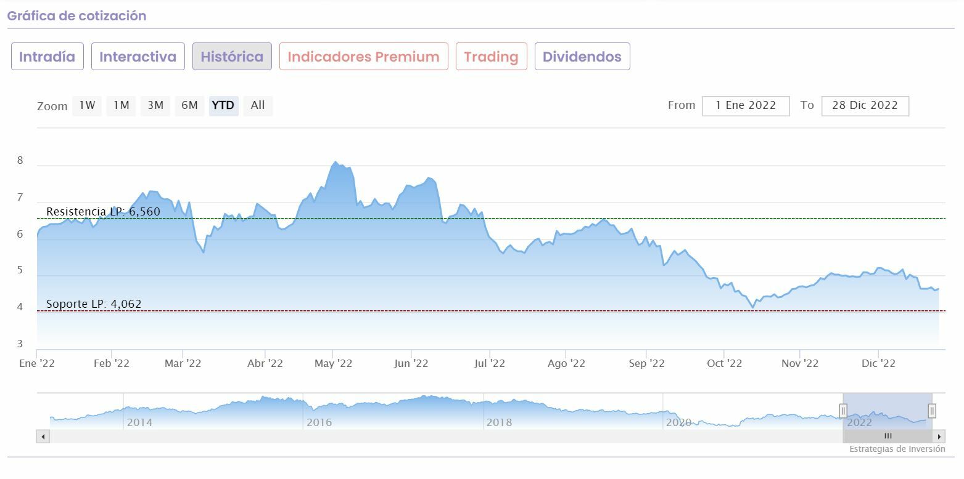
Task: Click the navigator scrollbar thumb grip
Action: pos(888,437)
